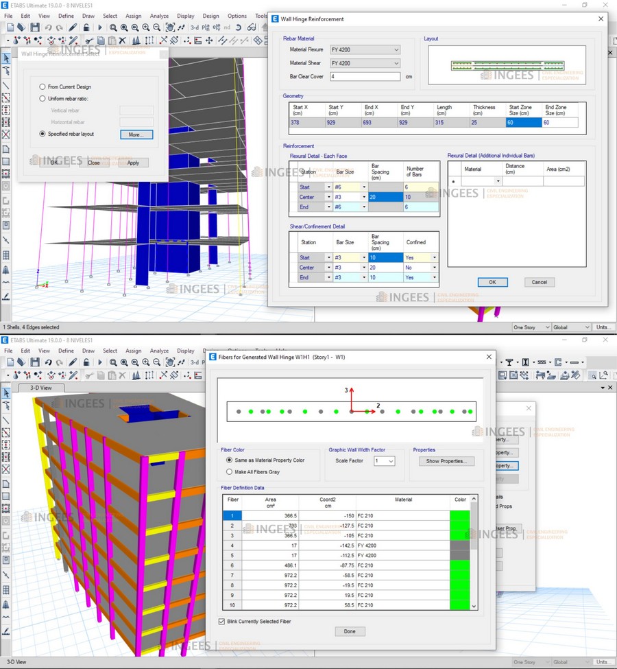Click the pencil edit icon in the bottom window

point(73,362)
